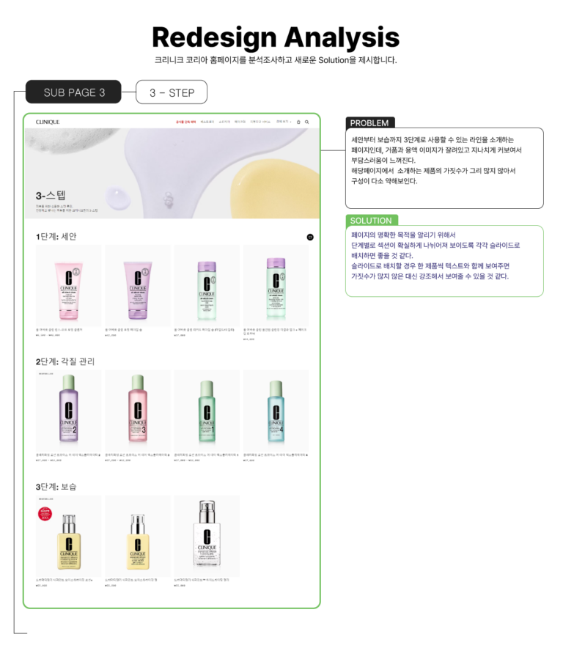Select the red highlighted menu item in header
Viewport: 563px width, 670px height.
pos(185,122)
